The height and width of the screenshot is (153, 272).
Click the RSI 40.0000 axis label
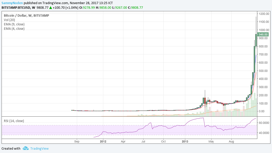[x=264, y=133]
